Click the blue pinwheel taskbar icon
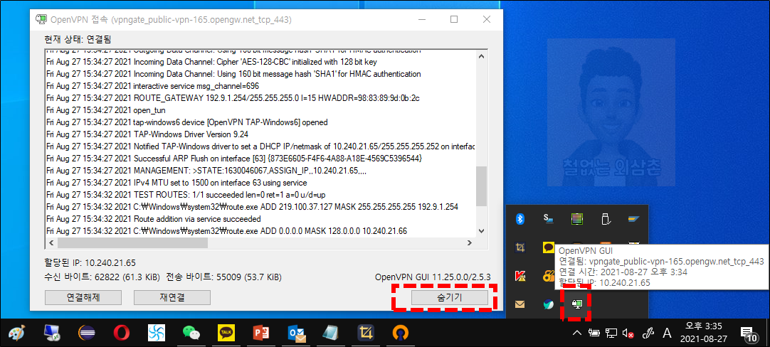The width and height of the screenshot is (770, 347). pos(157,333)
